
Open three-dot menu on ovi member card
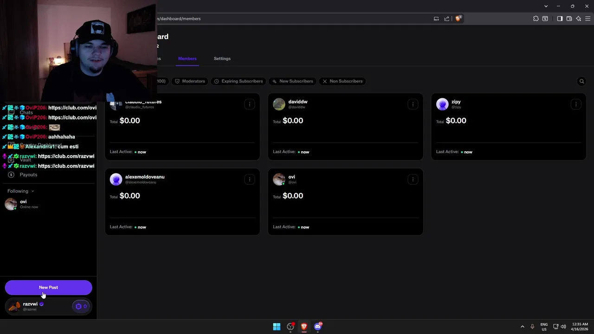tap(413, 180)
